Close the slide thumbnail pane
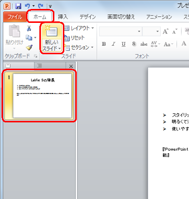Screen dimensions: 189x199 [x=71, y=66]
